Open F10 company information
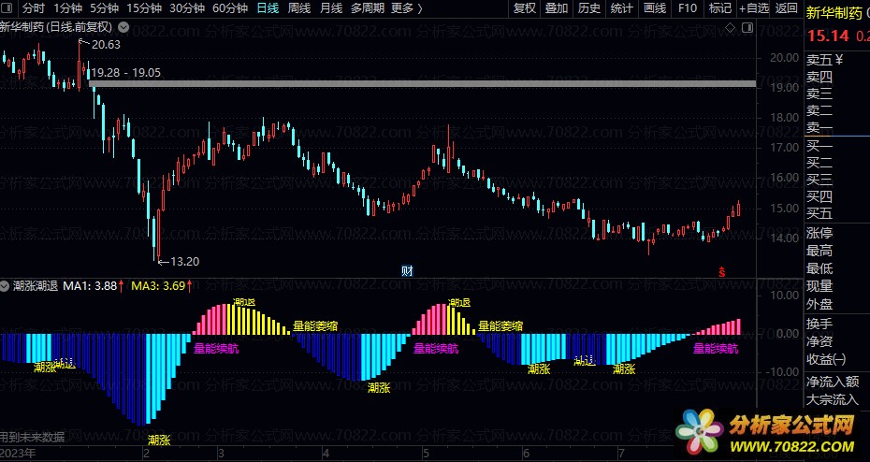 tap(687, 7)
